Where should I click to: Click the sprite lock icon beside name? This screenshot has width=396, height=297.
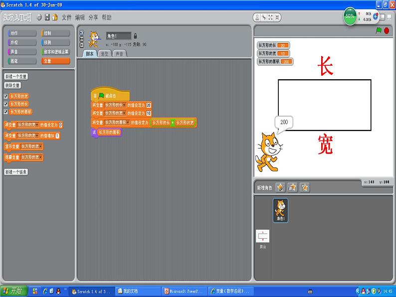135,36
